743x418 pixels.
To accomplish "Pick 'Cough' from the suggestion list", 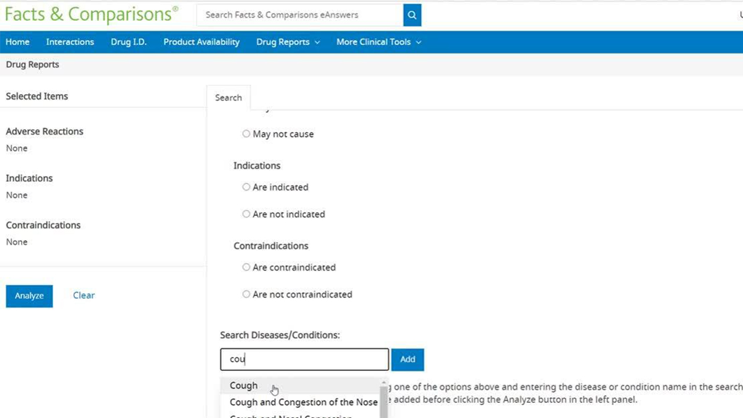I will [x=300, y=385].
